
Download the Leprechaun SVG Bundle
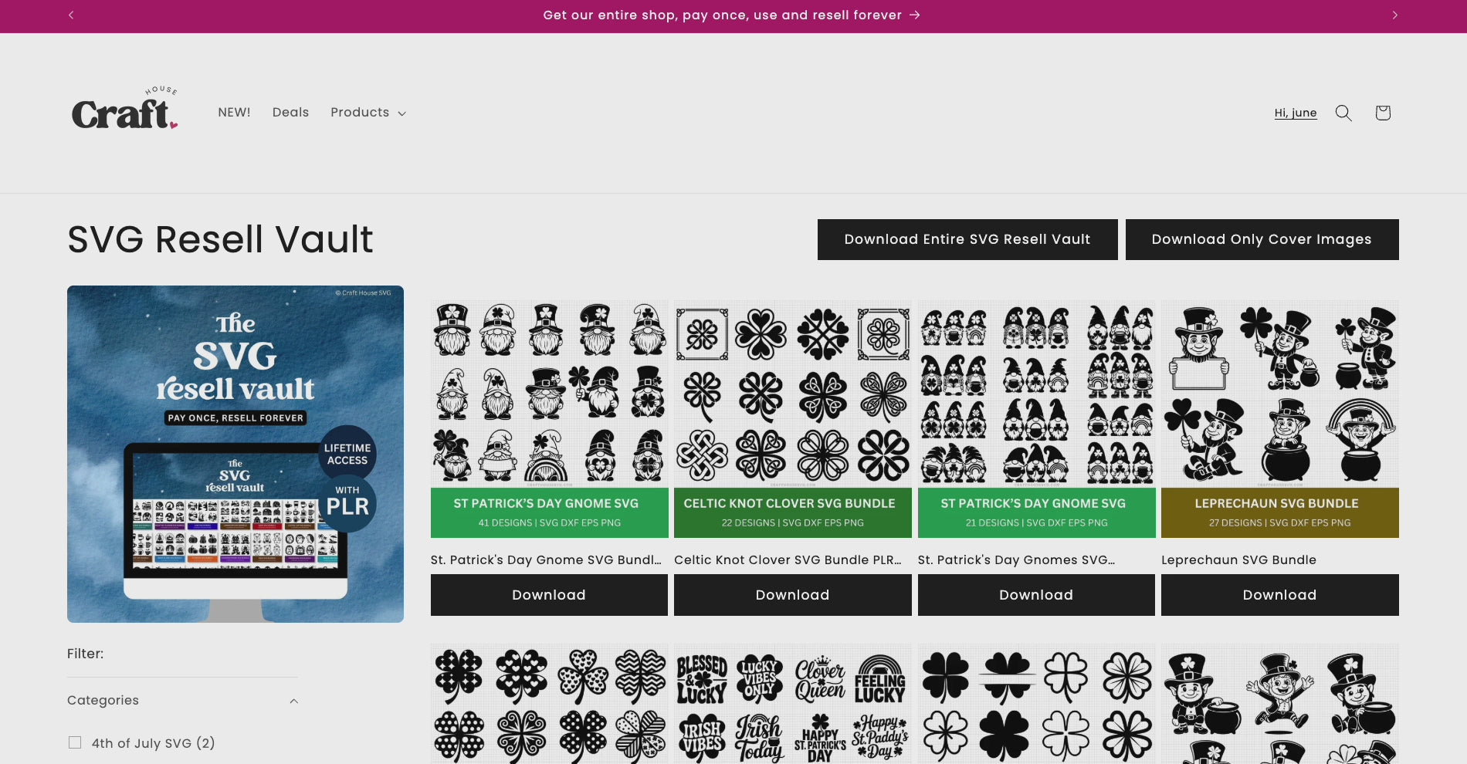1279,595
